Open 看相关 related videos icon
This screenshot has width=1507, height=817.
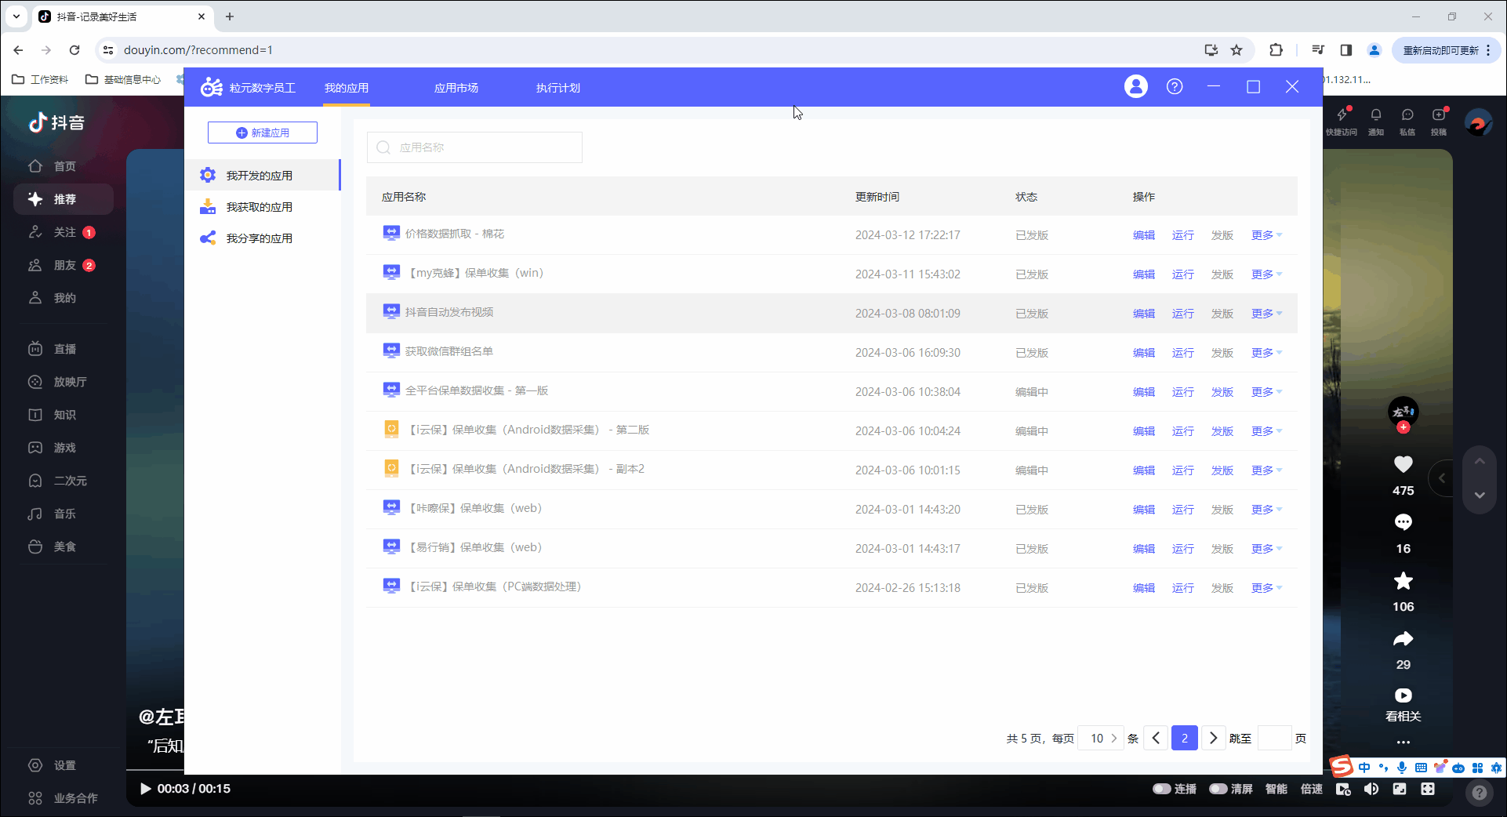[x=1403, y=695]
